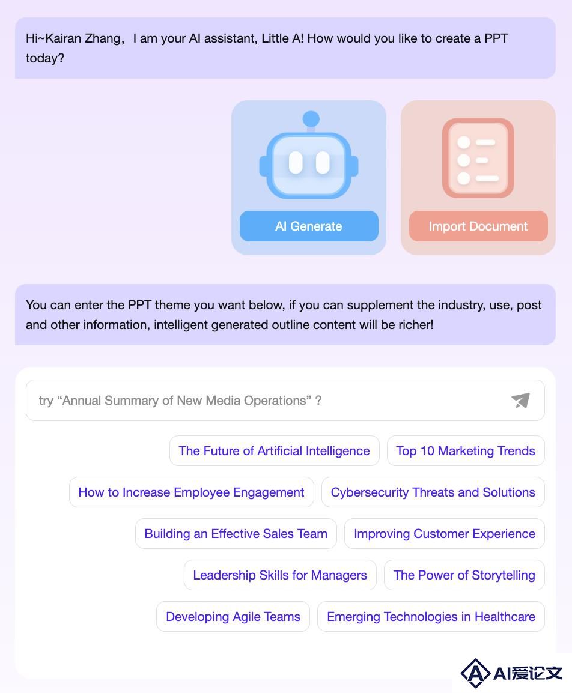Click the greeting message from Little A
This screenshot has height=693, width=572.
click(285, 48)
